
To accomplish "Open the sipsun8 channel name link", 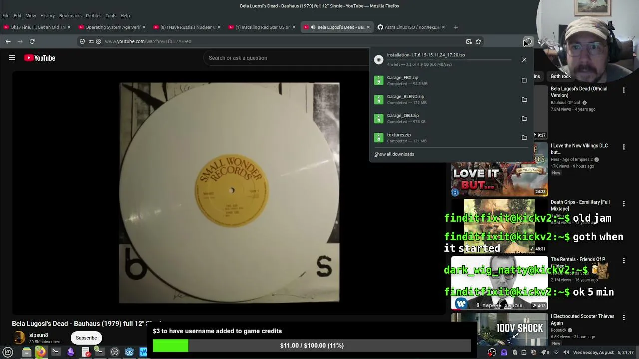I will [38, 335].
